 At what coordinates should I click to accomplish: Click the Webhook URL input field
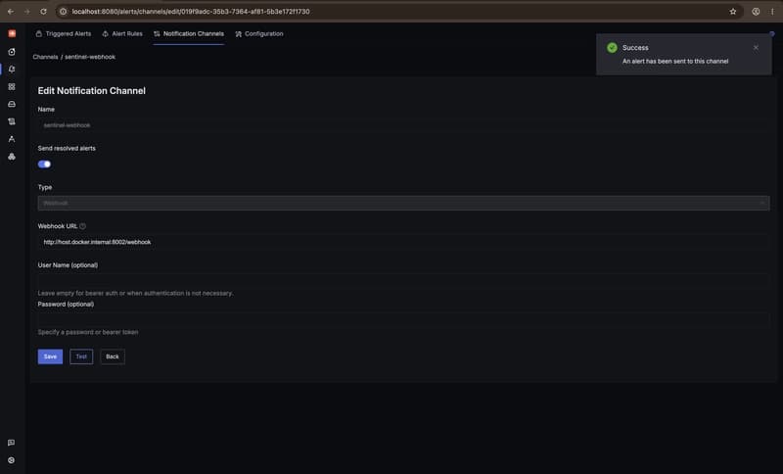pos(403,242)
